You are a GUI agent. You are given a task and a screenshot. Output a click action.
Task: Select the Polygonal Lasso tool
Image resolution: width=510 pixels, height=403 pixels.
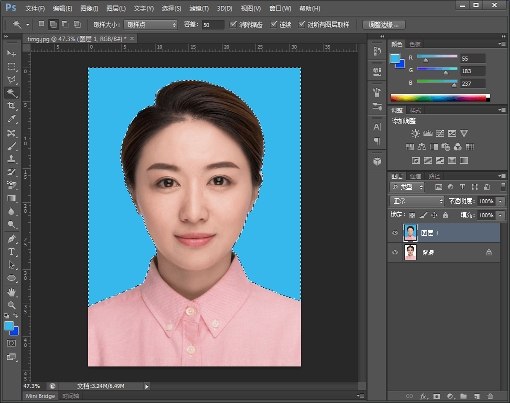tap(11, 80)
